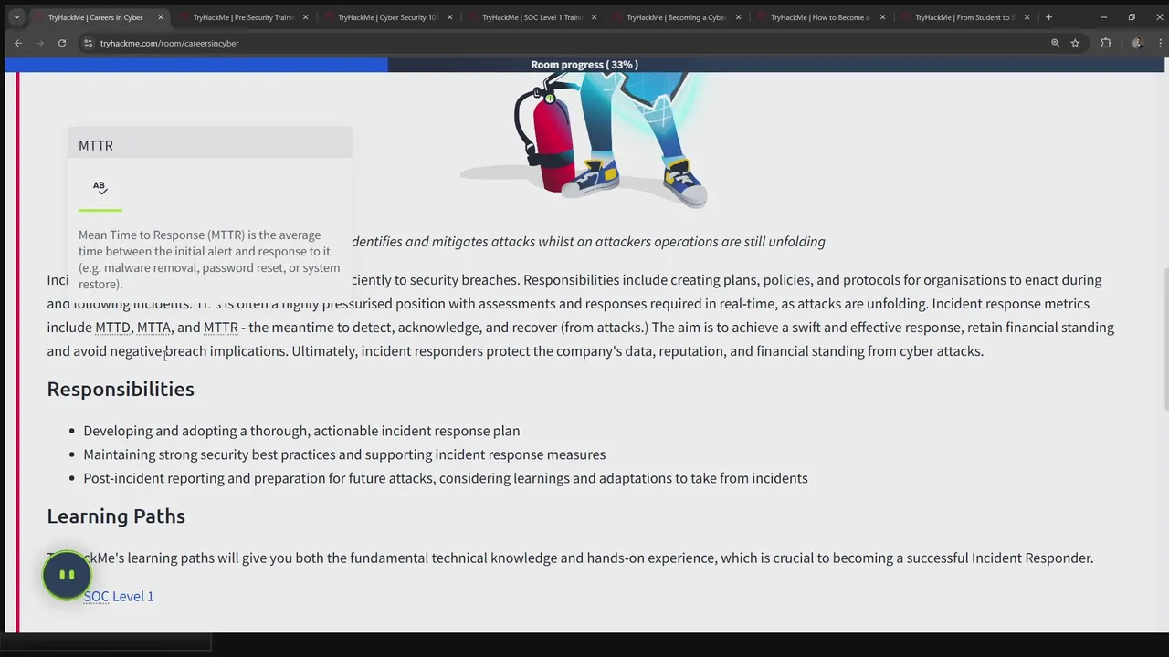Close the SOC Level 1 Training tab
The height and width of the screenshot is (657, 1169).
(x=594, y=17)
